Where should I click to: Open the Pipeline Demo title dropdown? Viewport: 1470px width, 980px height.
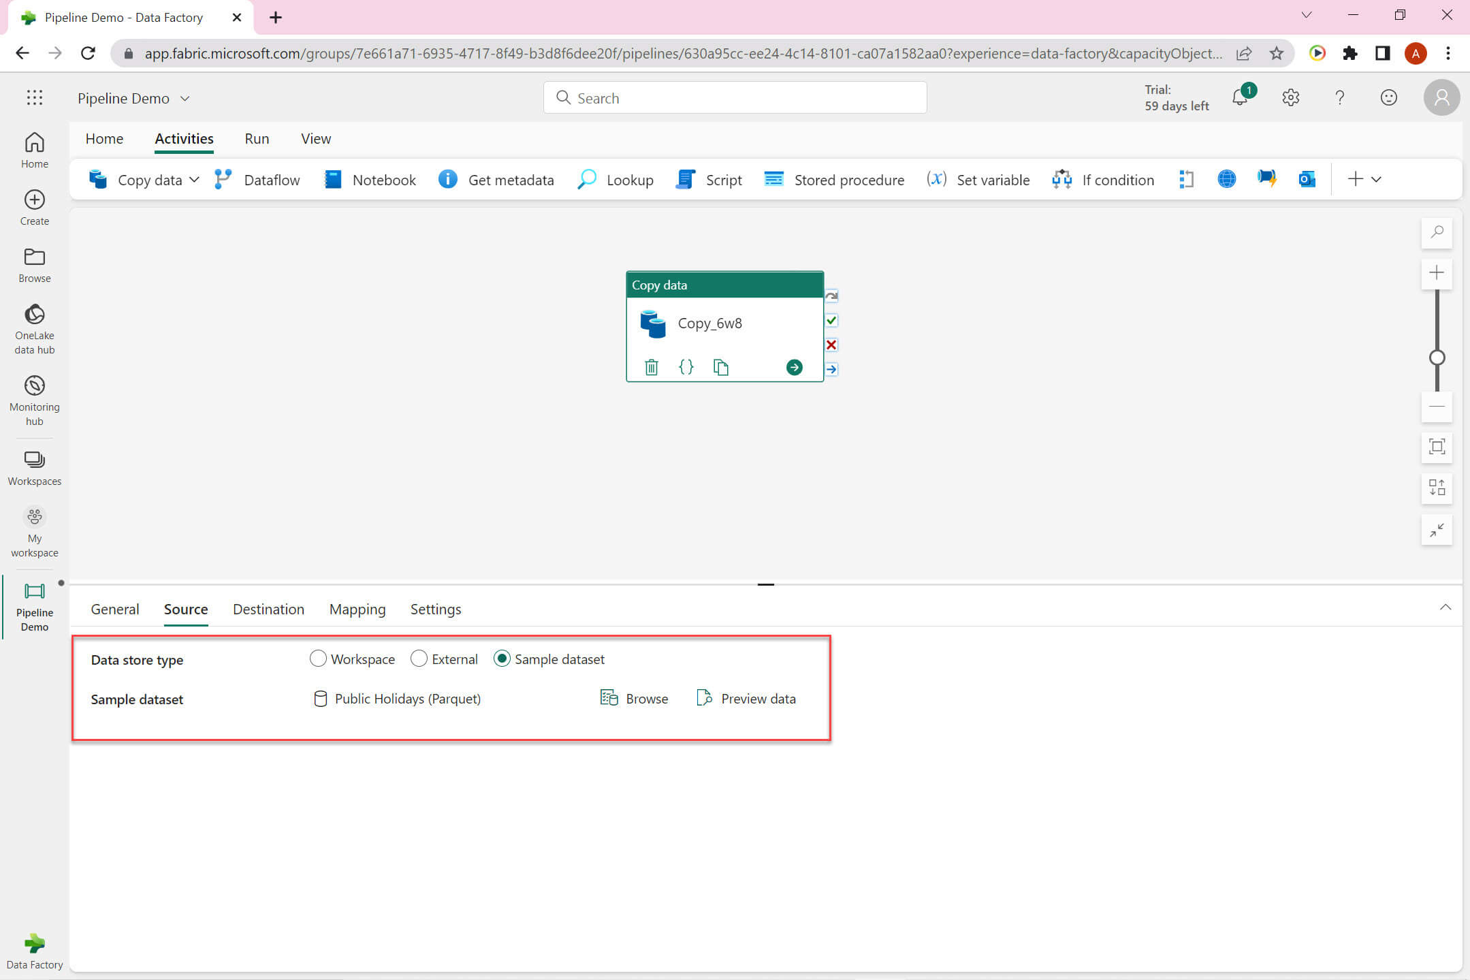pyautogui.click(x=185, y=99)
